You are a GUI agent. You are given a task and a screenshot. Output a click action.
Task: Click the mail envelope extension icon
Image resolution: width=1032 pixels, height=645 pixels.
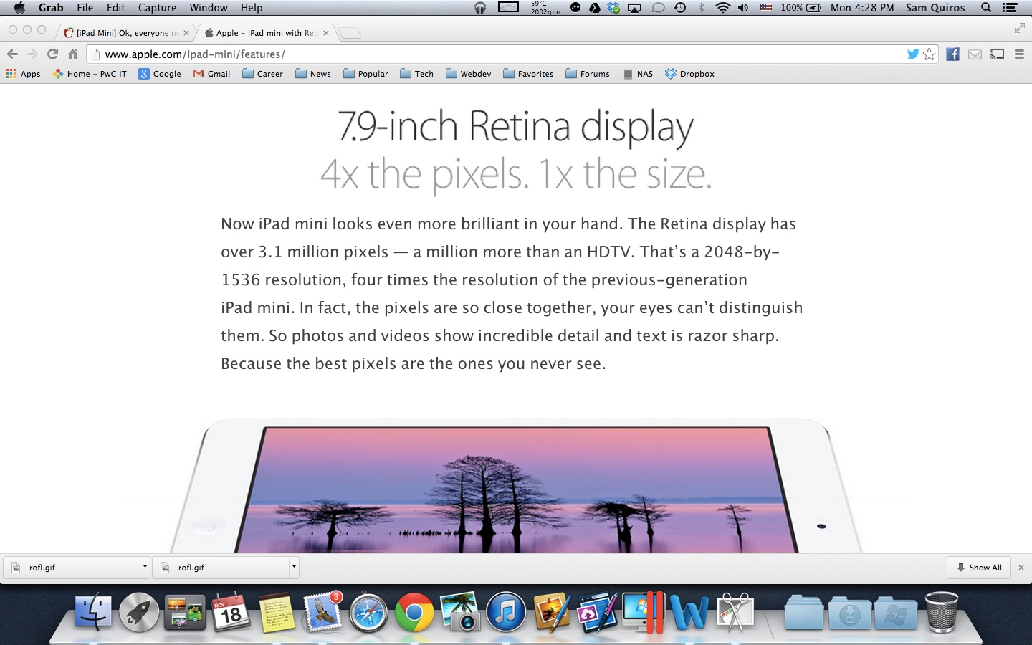(975, 54)
